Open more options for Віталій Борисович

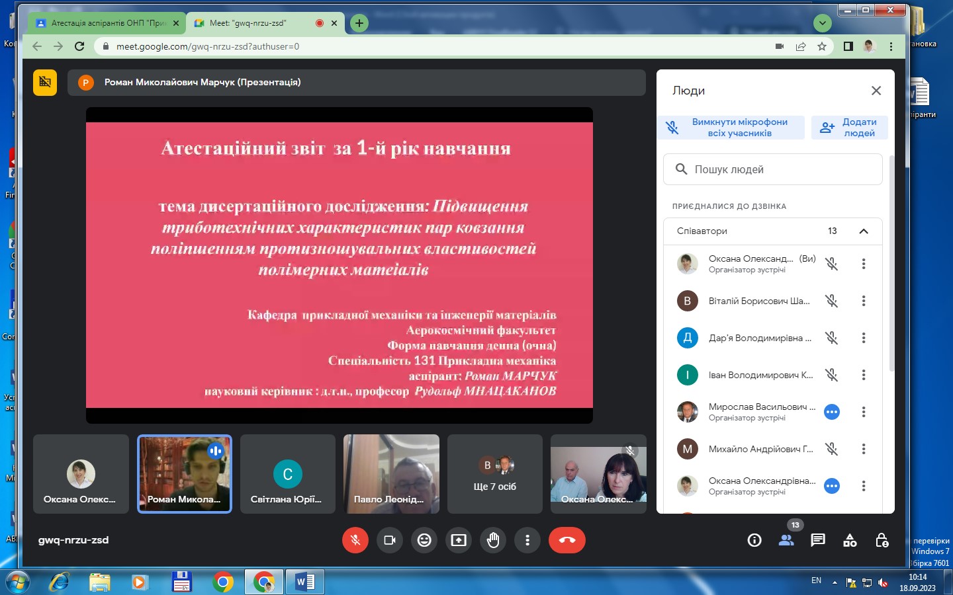pyautogui.click(x=863, y=301)
